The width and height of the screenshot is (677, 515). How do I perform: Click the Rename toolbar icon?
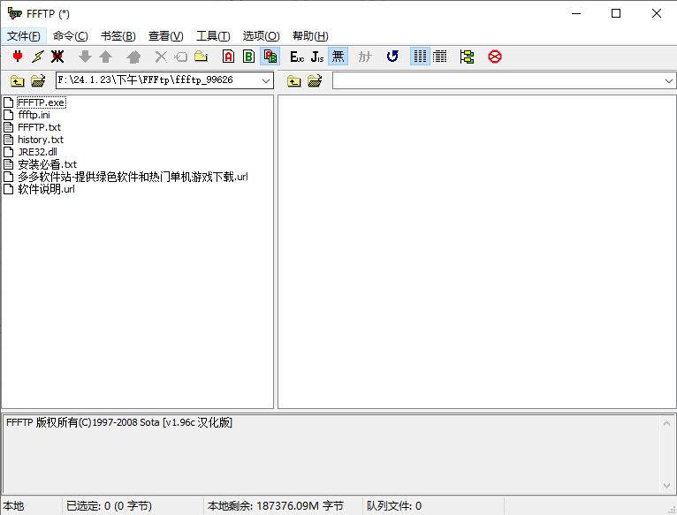pos(181,57)
